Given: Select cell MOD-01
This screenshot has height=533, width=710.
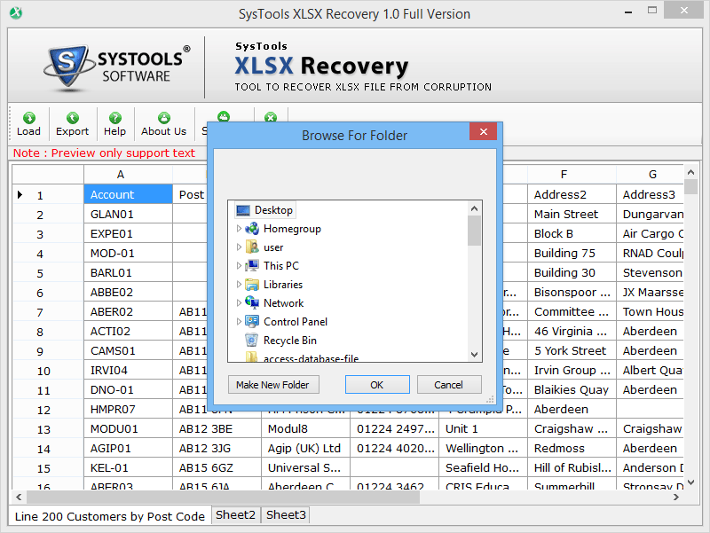Looking at the screenshot, I should pos(128,254).
